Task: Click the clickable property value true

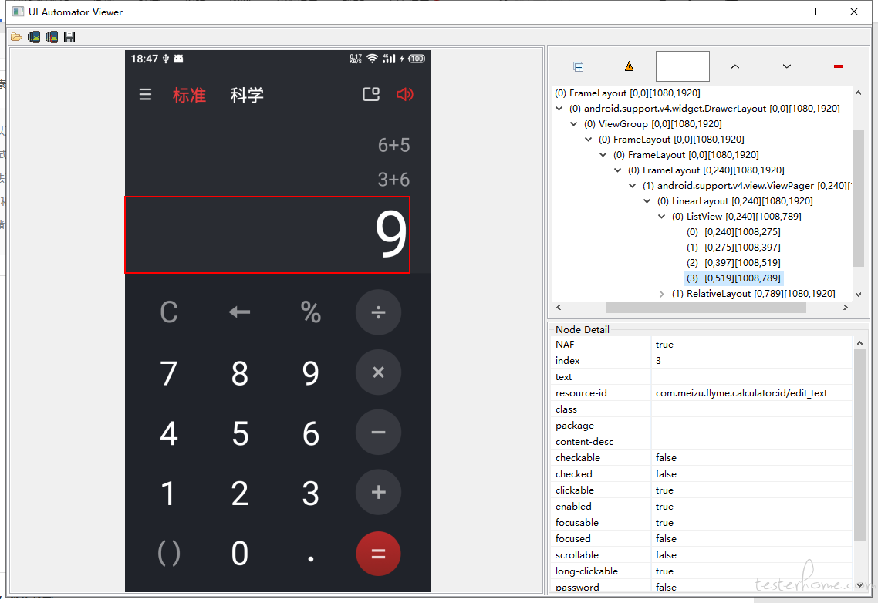Action: 664,490
